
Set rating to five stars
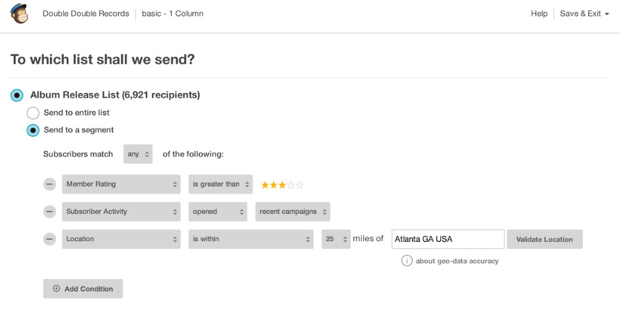[300, 185]
